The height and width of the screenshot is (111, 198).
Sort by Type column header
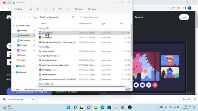pyautogui.click(x=103, y=23)
